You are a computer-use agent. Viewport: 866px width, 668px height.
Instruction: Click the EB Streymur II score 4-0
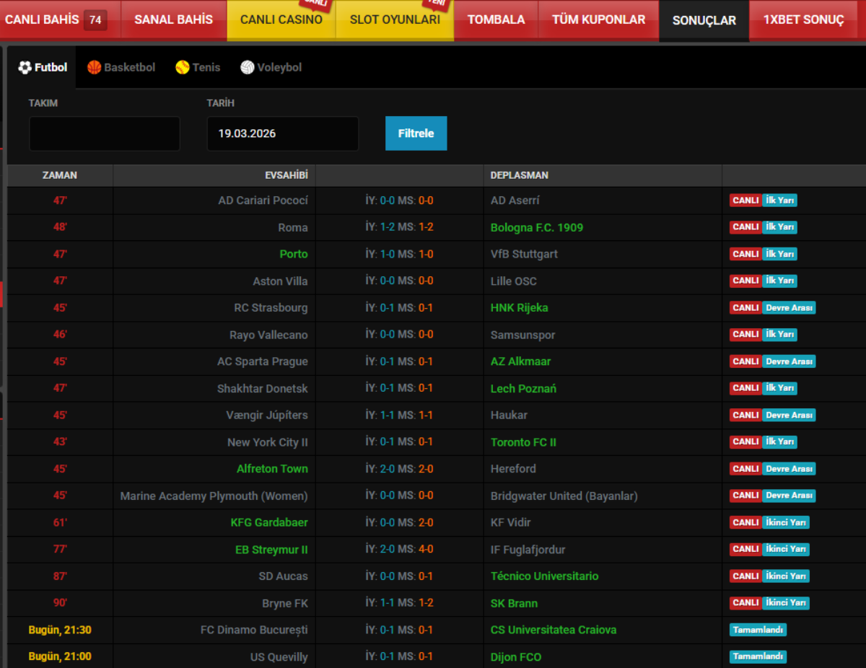click(426, 550)
